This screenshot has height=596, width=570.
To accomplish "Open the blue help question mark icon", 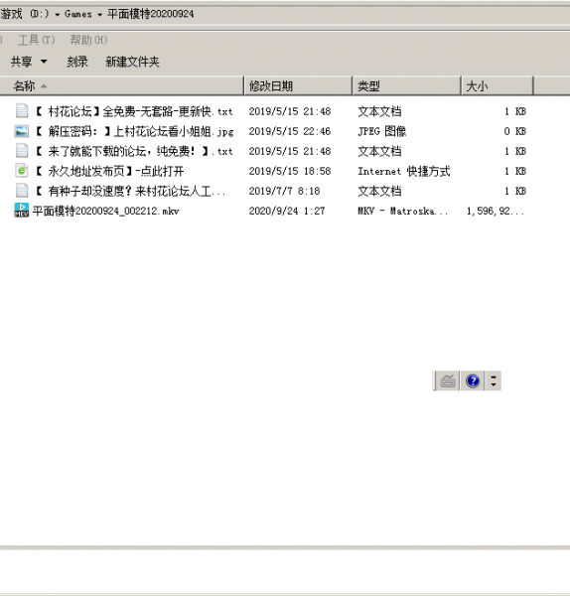I will (x=473, y=380).
